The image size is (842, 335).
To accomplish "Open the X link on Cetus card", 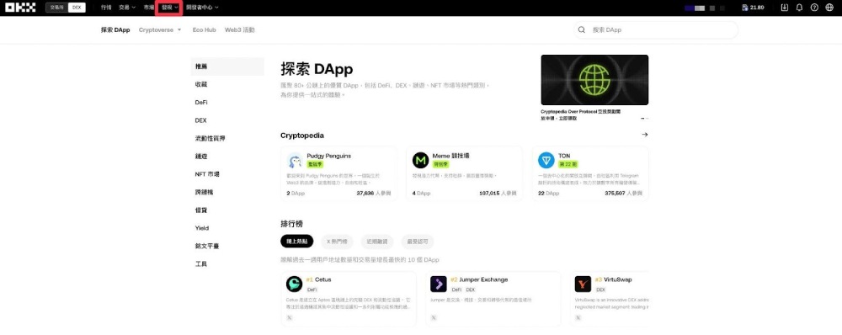I will point(290,318).
